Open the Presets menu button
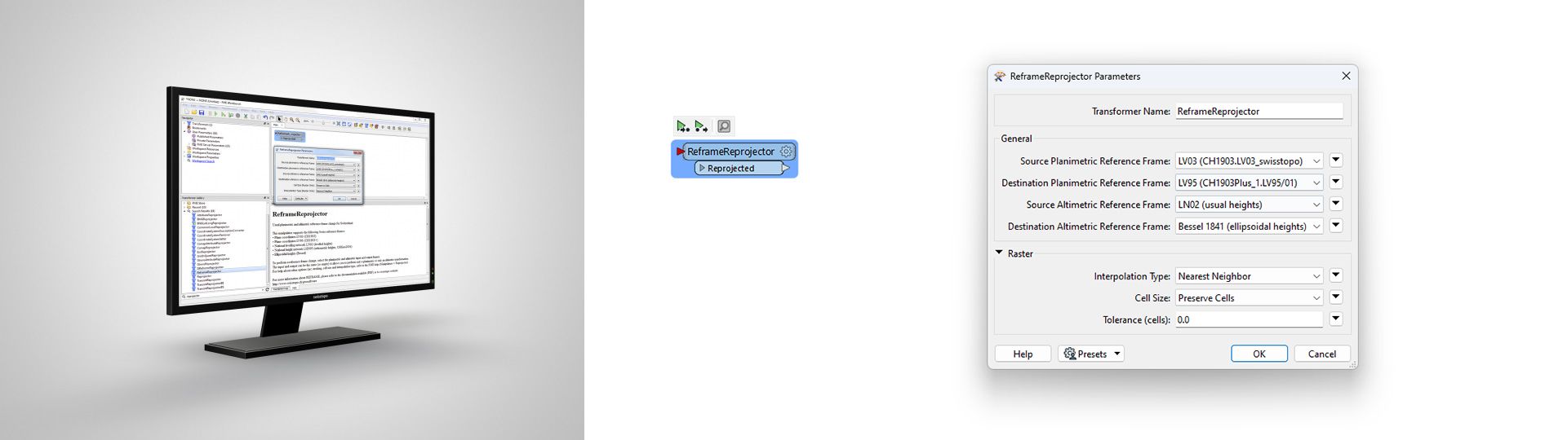 [x=1091, y=354]
